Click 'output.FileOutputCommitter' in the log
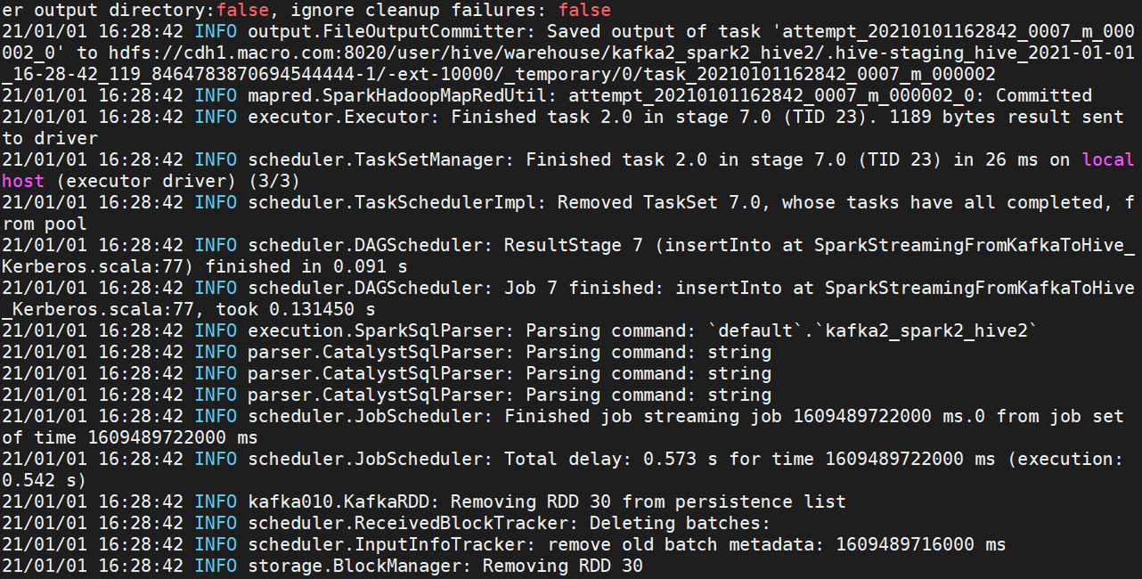1142x579 pixels. (x=387, y=31)
